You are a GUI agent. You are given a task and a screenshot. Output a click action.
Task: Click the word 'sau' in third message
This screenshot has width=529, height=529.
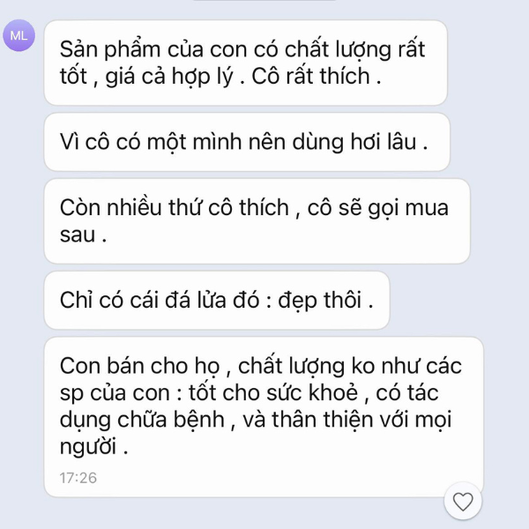(x=78, y=235)
